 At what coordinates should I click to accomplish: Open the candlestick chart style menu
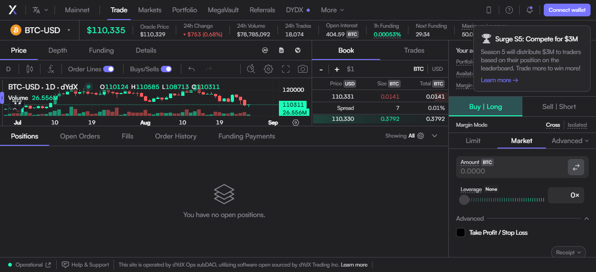30,69
